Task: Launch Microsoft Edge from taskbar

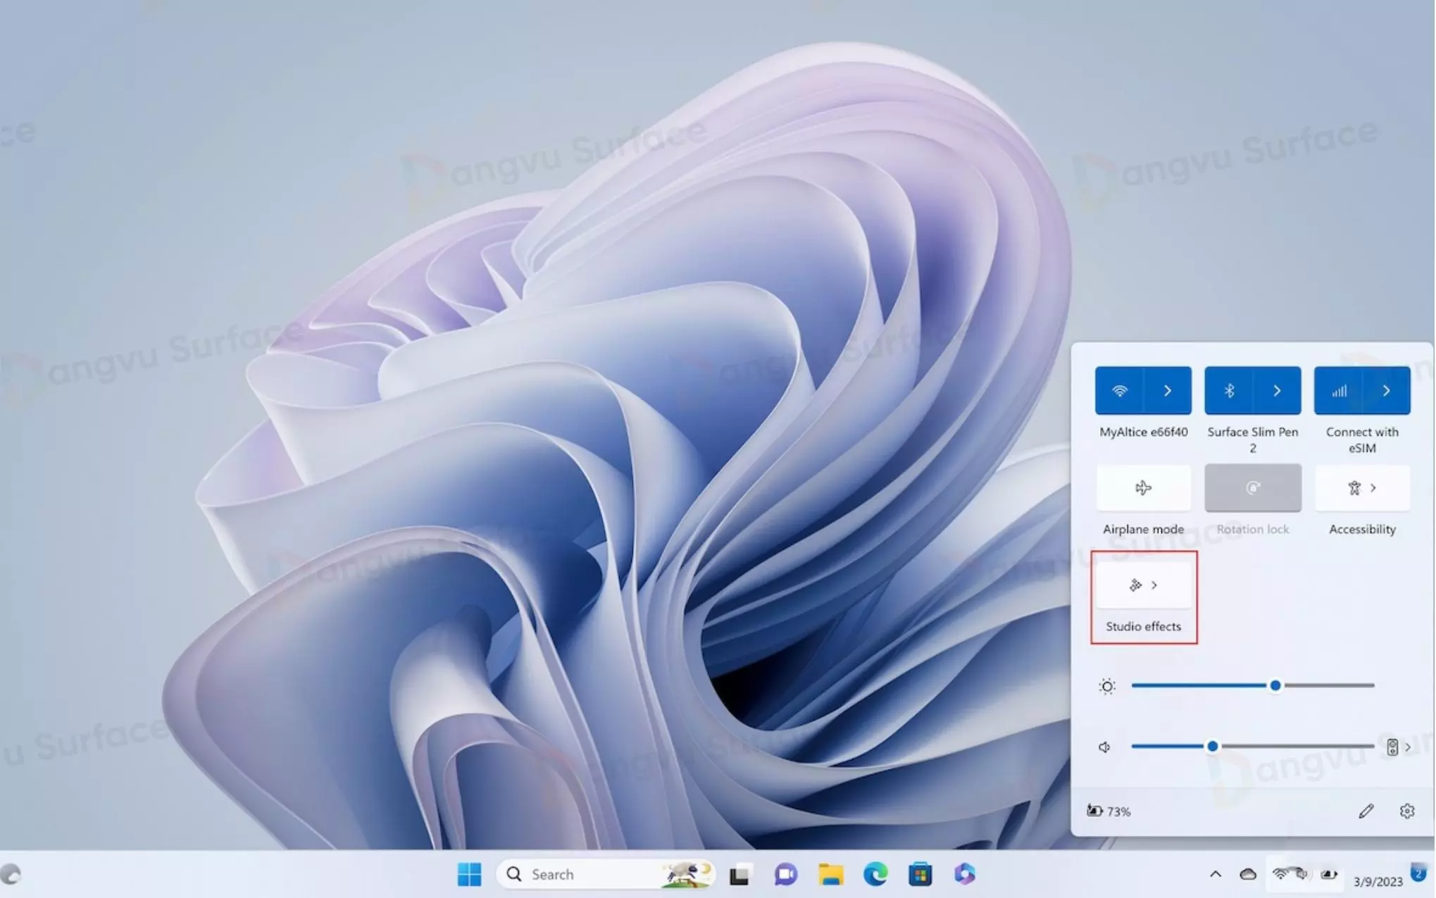Action: coord(875,874)
